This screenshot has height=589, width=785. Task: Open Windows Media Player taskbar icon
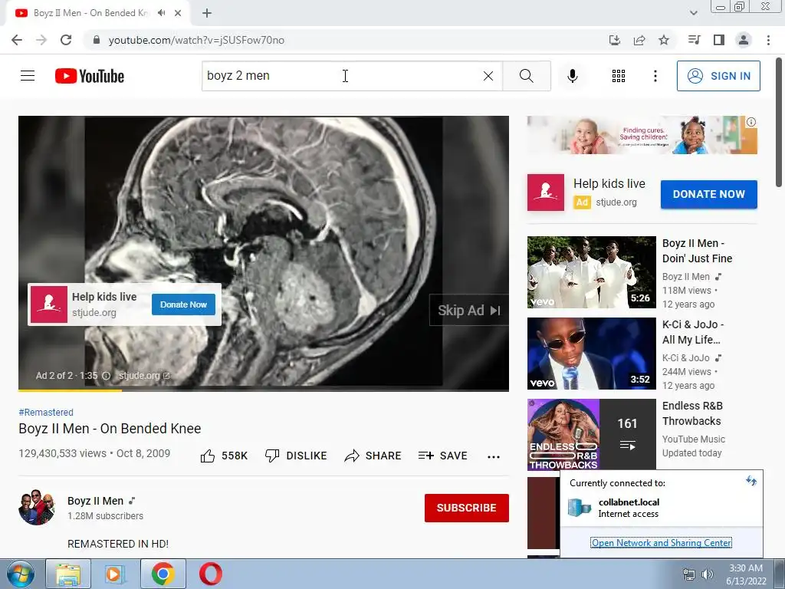tap(114, 574)
